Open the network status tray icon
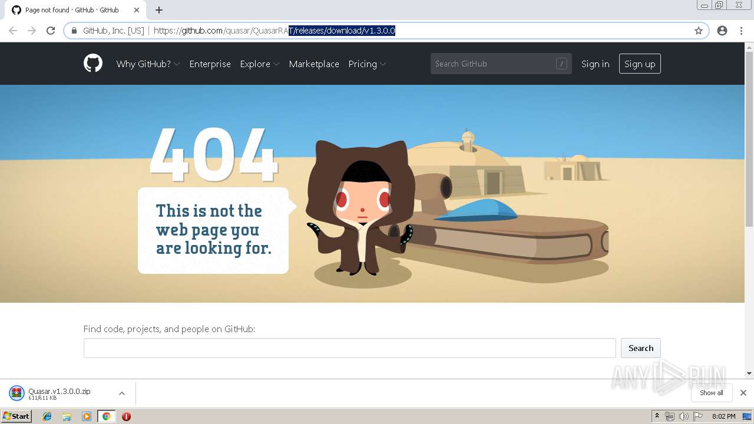This screenshot has width=754, height=424. click(670, 416)
